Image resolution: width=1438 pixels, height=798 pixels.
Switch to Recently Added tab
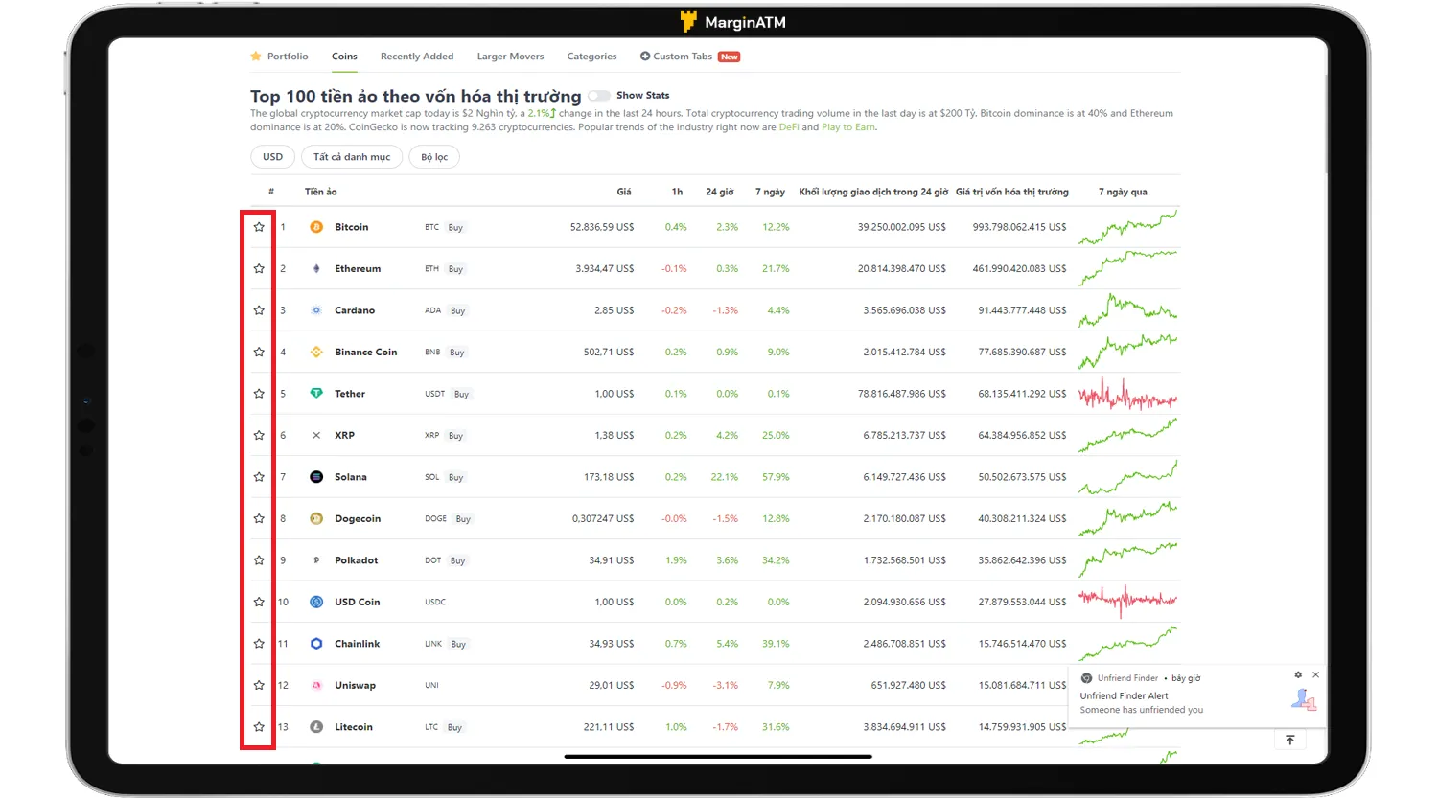[x=417, y=57]
